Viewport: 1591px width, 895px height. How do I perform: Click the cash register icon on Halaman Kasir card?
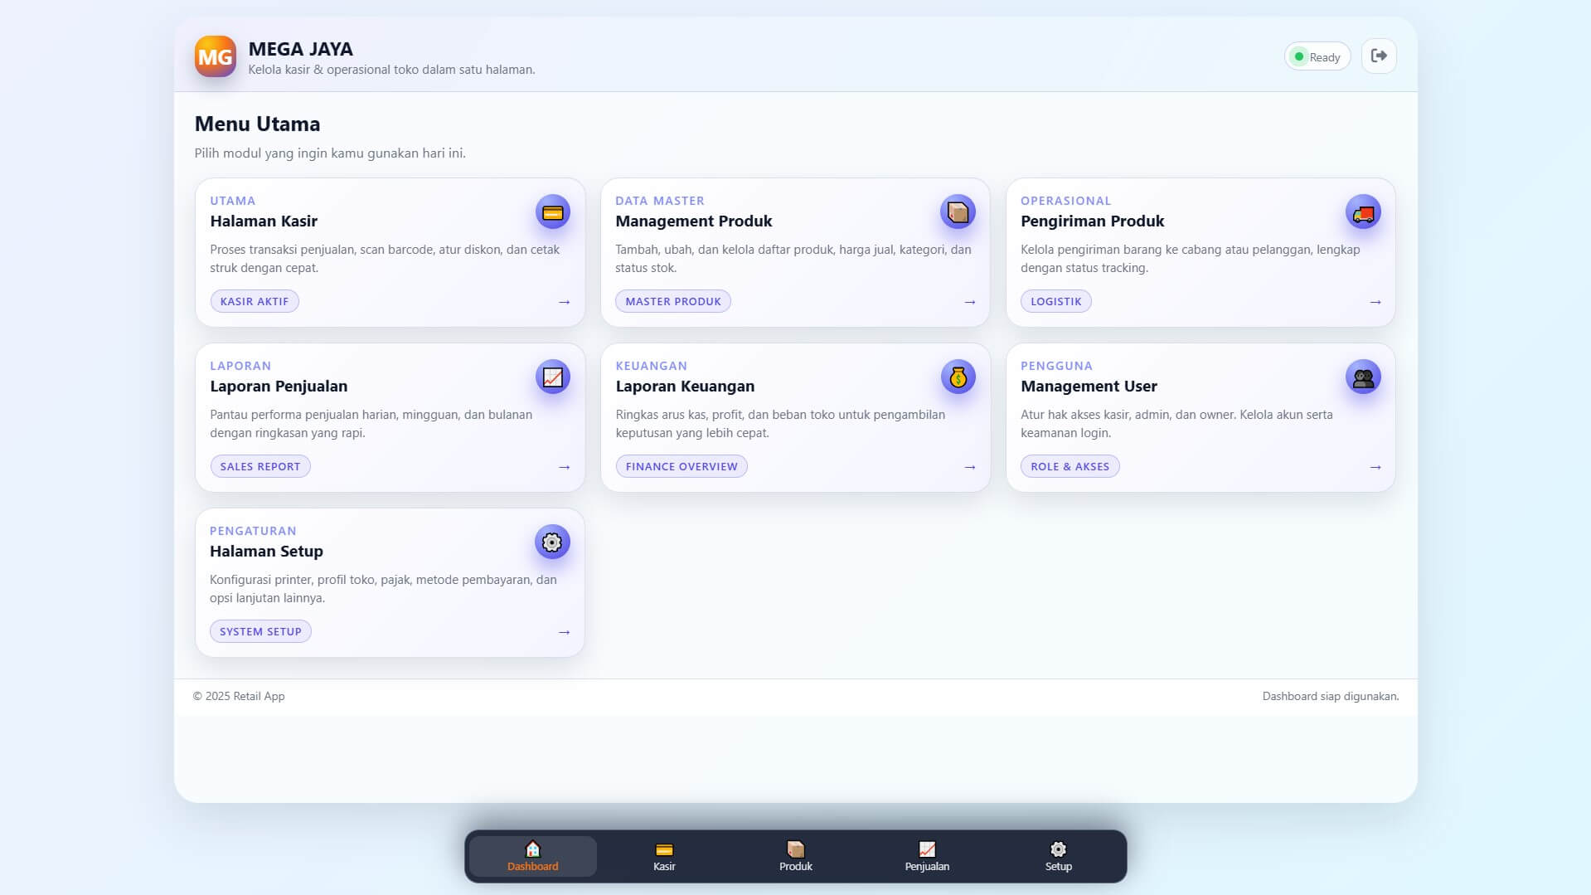click(x=552, y=212)
